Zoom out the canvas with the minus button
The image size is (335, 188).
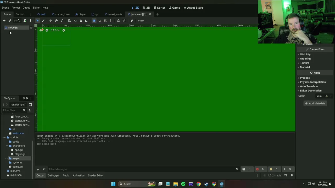coord(47,31)
